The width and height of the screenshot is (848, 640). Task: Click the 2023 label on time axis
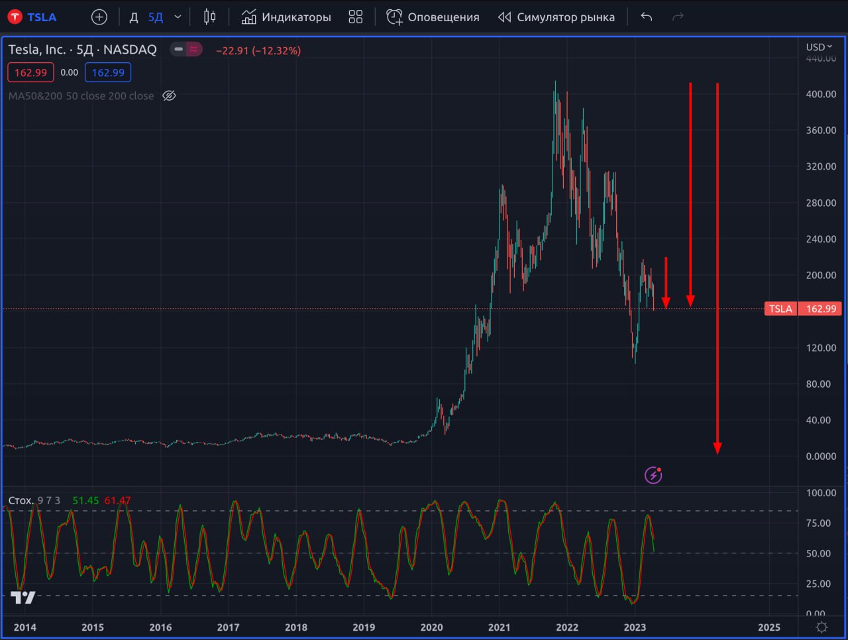pos(635,627)
